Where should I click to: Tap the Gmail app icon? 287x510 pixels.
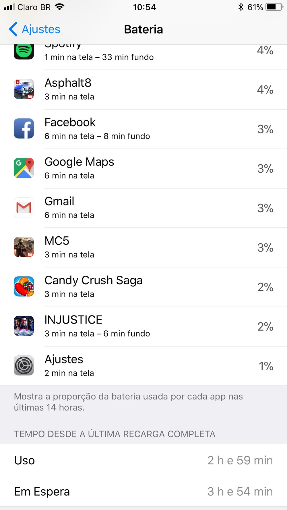(x=24, y=207)
